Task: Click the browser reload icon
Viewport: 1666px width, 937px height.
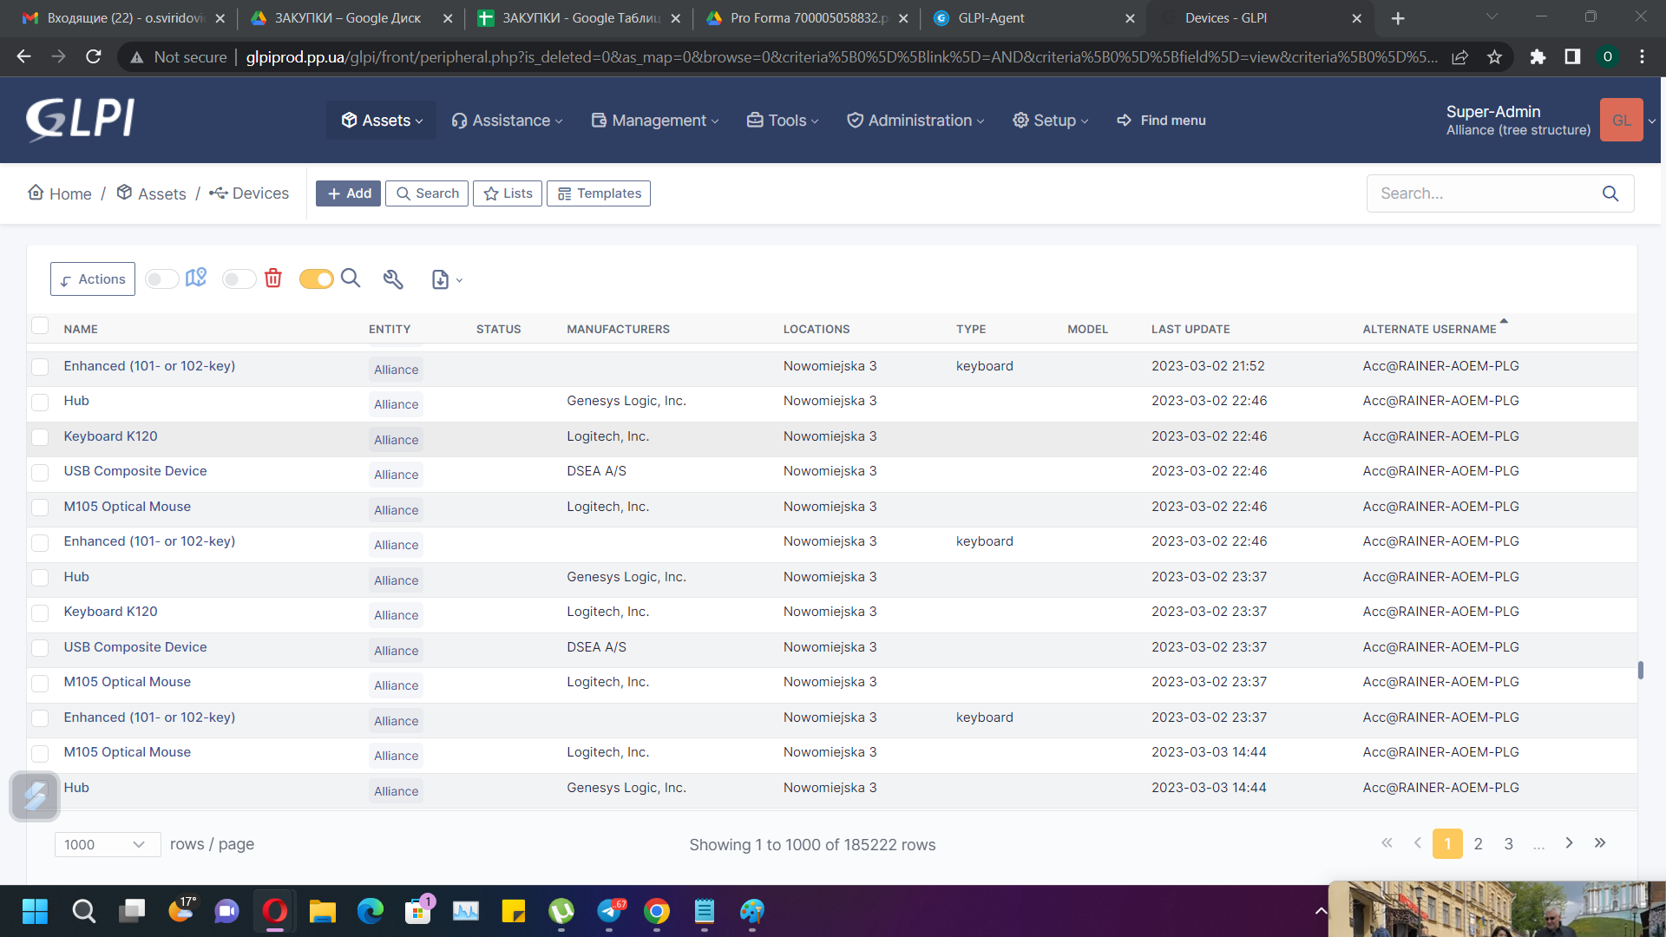Action: [94, 56]
